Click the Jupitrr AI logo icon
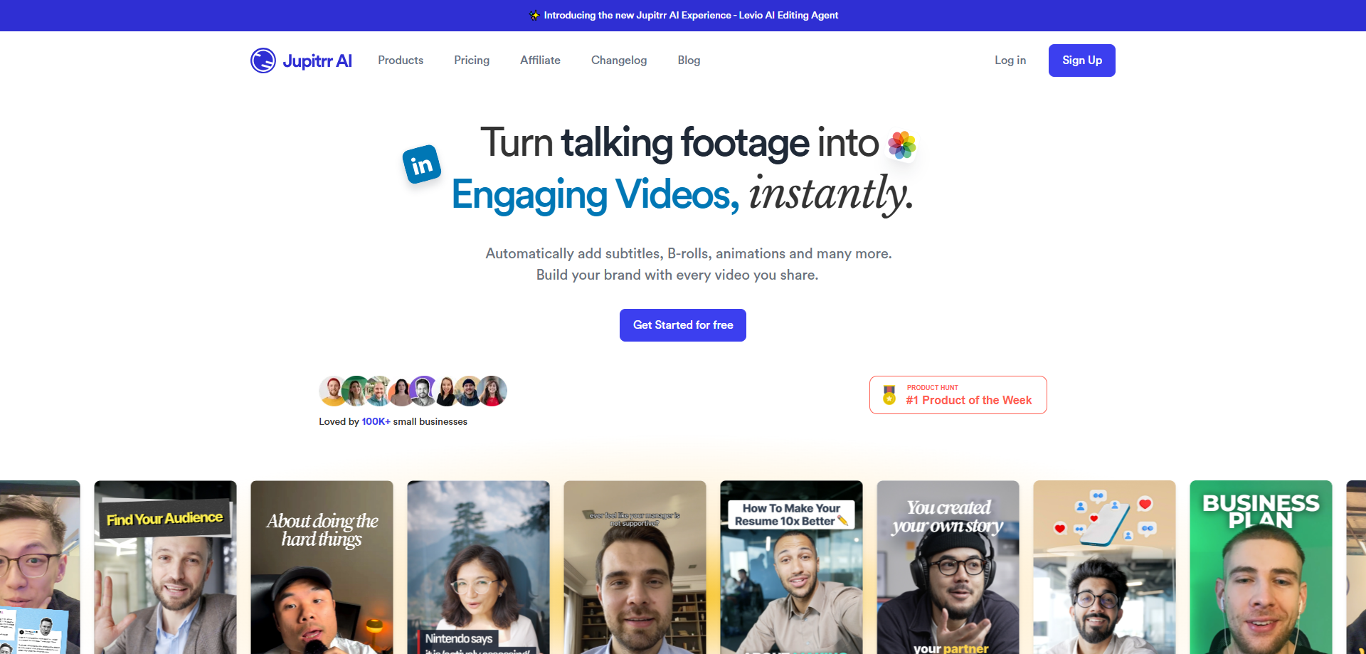The width and height of the screenshot is (1366, 654). (263, 60)
